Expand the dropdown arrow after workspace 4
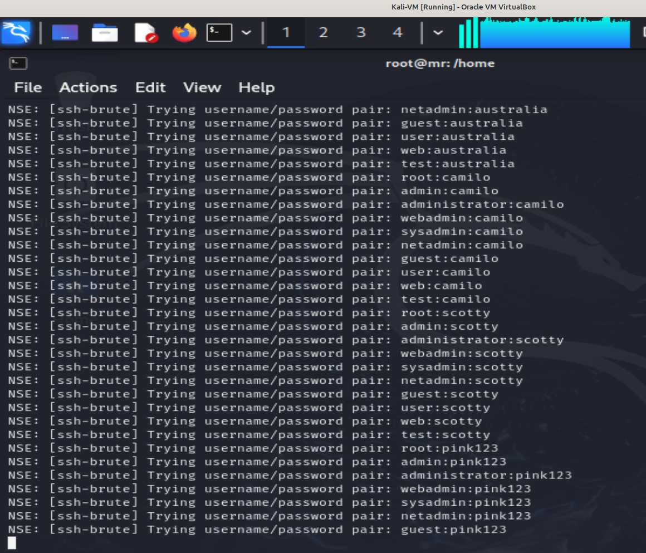The width and height of the screenshot is (646, 553). [x=438, y=32]
